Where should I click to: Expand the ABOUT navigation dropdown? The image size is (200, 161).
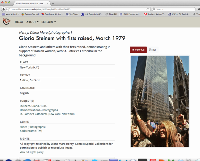click(32, 22)
